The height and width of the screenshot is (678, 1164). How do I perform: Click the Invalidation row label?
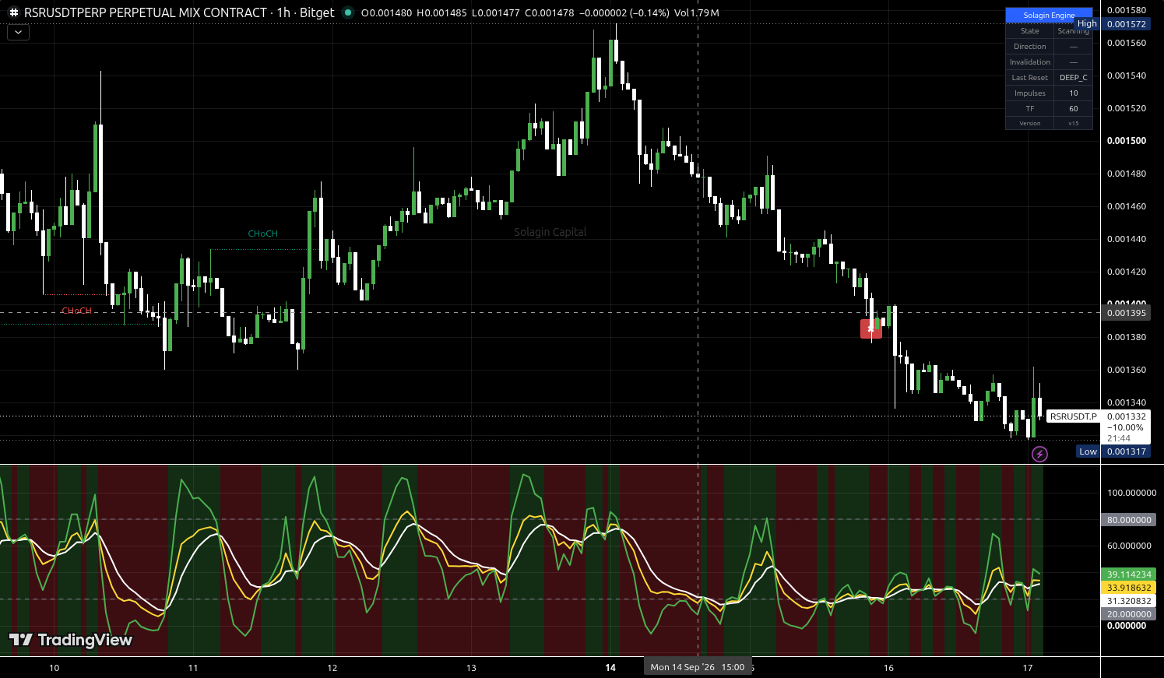click(x=1029, y=62)
